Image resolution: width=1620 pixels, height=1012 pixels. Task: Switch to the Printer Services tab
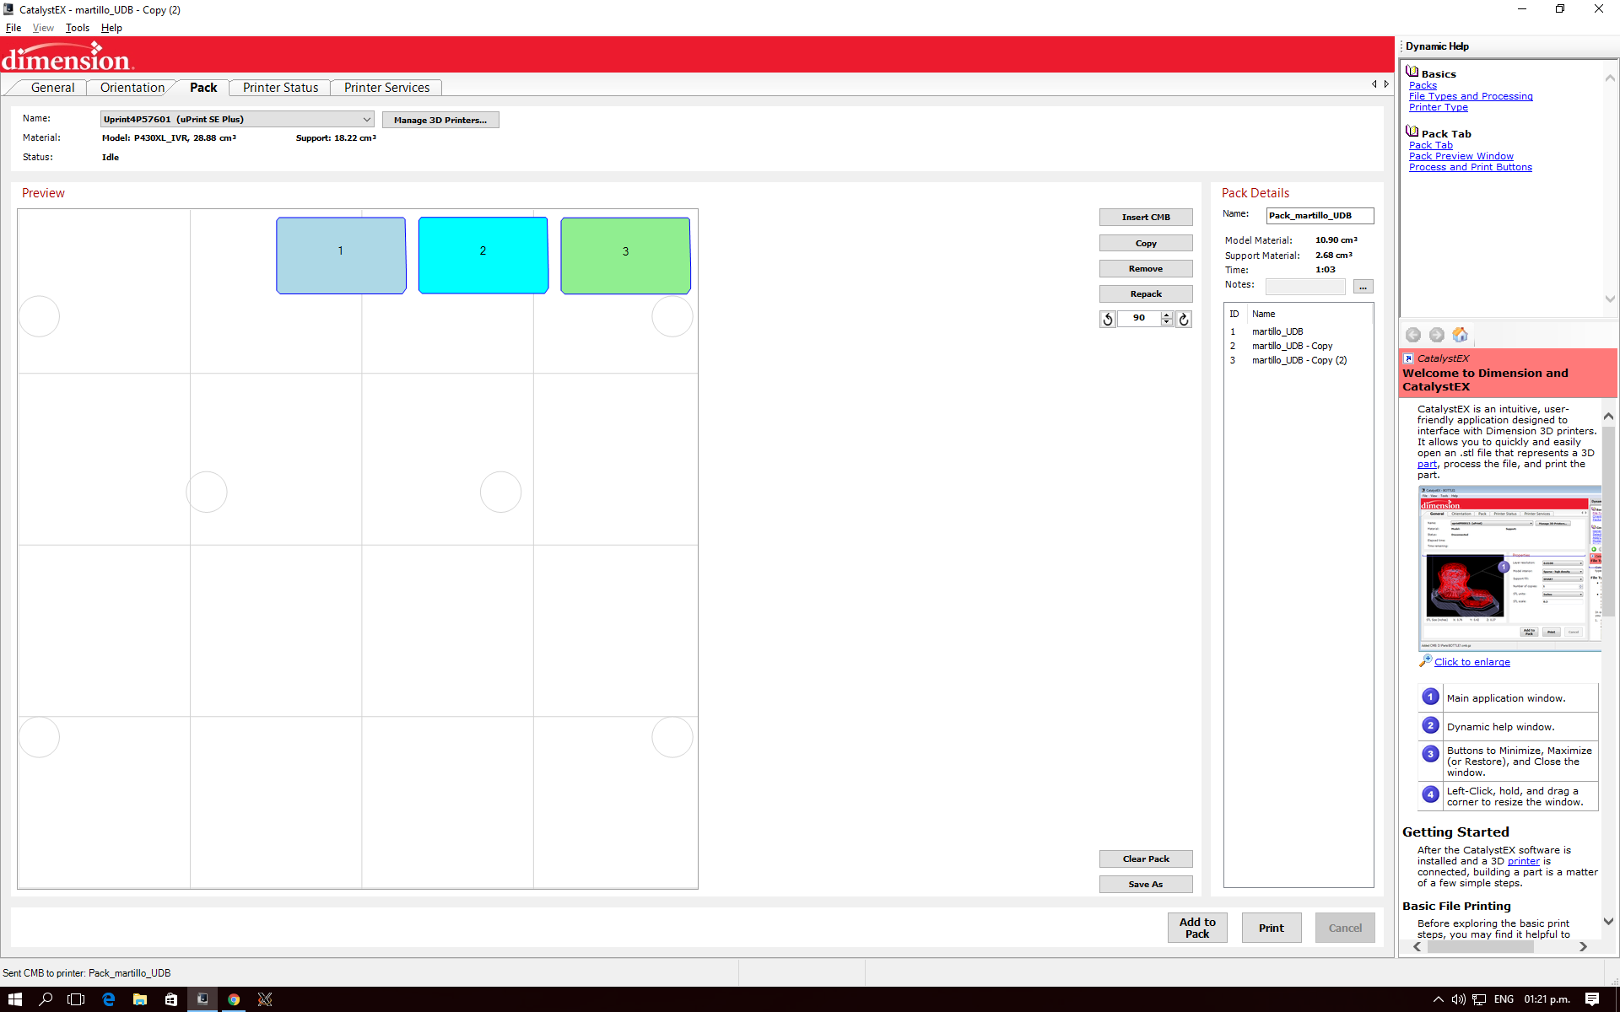click(386, 88)
